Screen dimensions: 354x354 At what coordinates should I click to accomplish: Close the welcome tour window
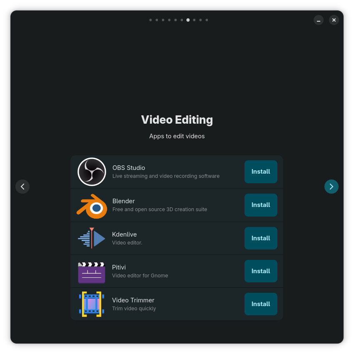pos(334,20)
